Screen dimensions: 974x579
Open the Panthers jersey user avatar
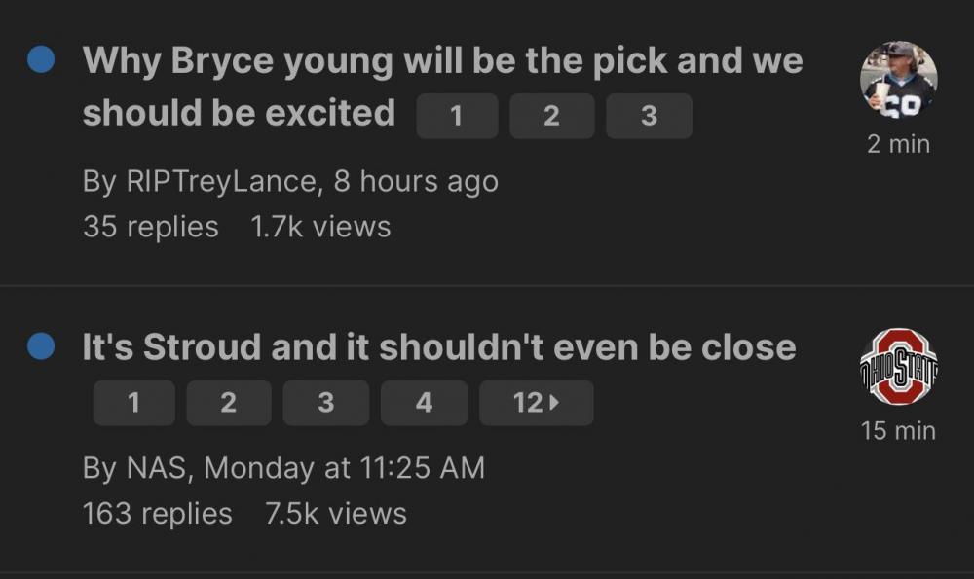point(898,80)
